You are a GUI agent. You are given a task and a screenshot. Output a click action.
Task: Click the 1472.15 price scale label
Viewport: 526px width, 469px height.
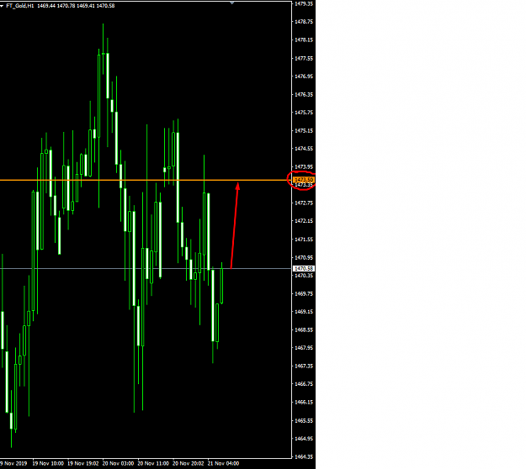(x=304, y=221)
